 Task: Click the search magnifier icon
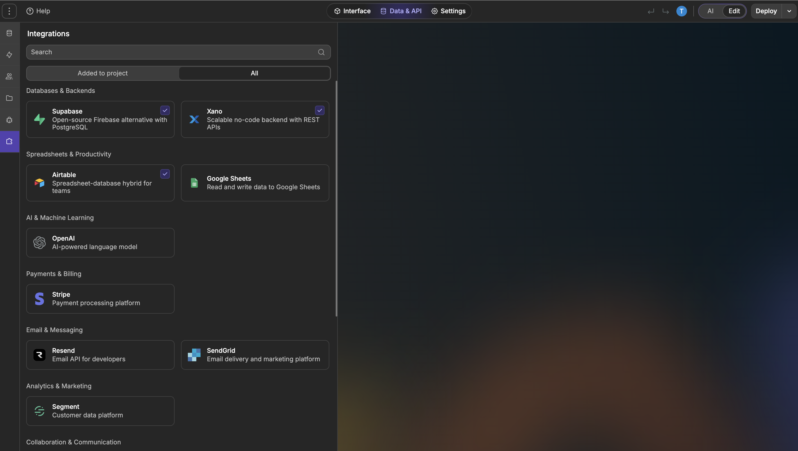coord(321,52)
